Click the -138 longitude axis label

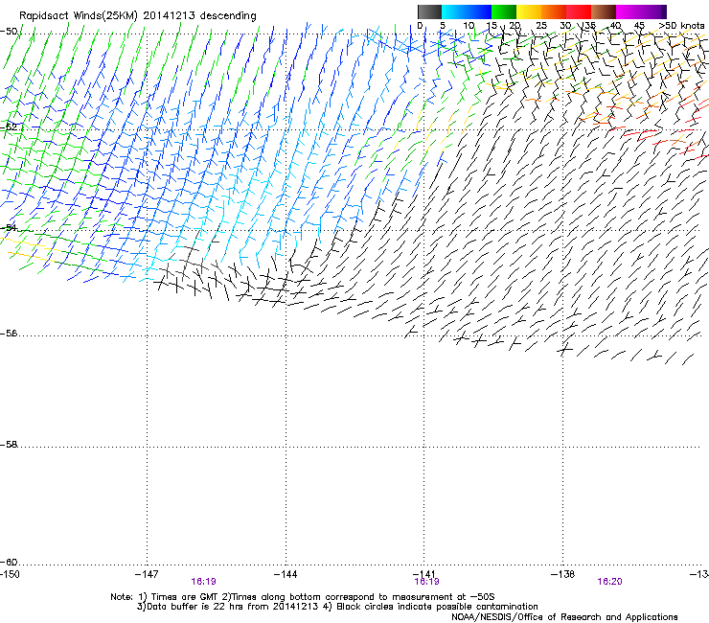tap(563, 574)
